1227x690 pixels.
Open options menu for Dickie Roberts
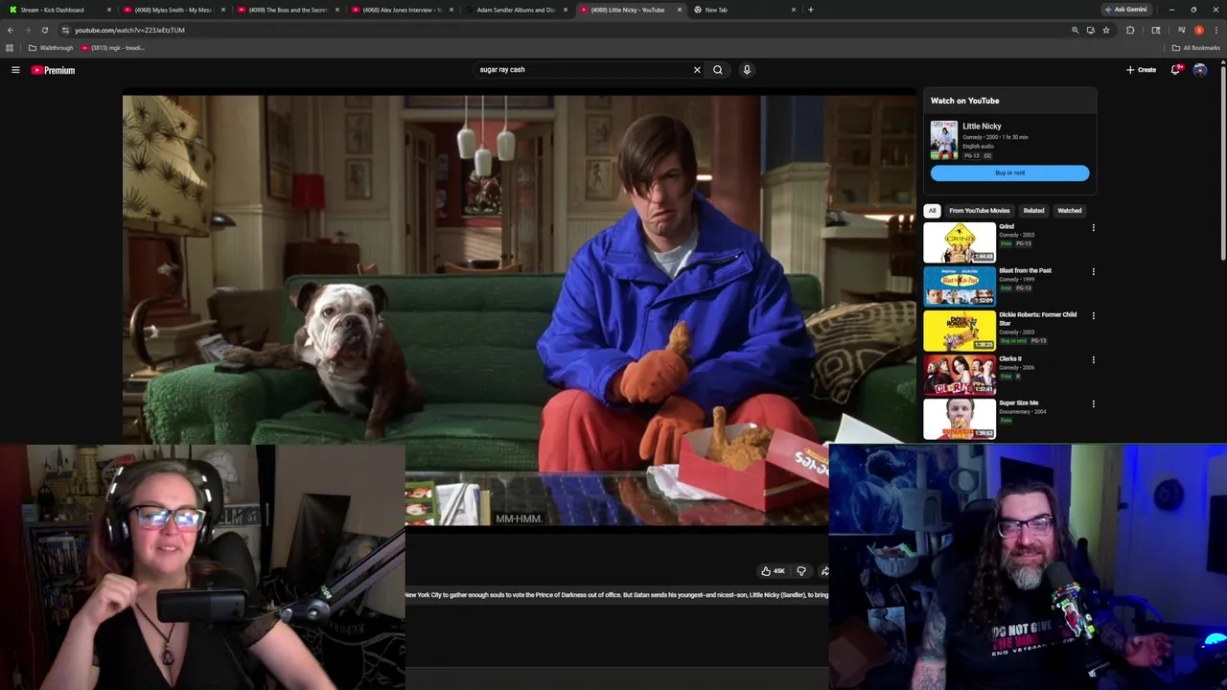[x=1093, y=316]
